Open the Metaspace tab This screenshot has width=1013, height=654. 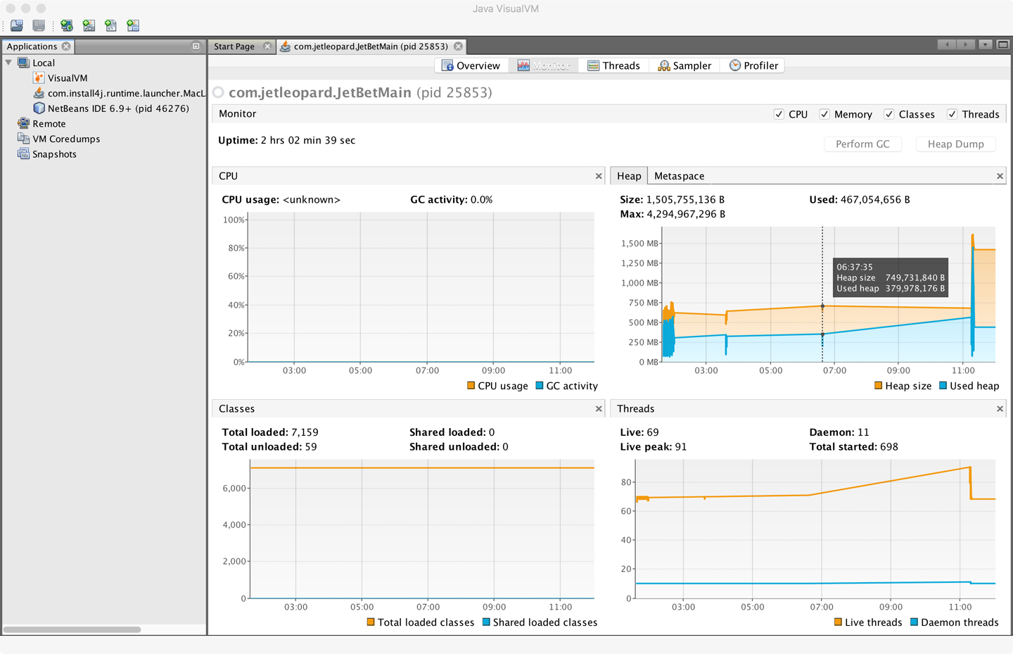point(679,176)
